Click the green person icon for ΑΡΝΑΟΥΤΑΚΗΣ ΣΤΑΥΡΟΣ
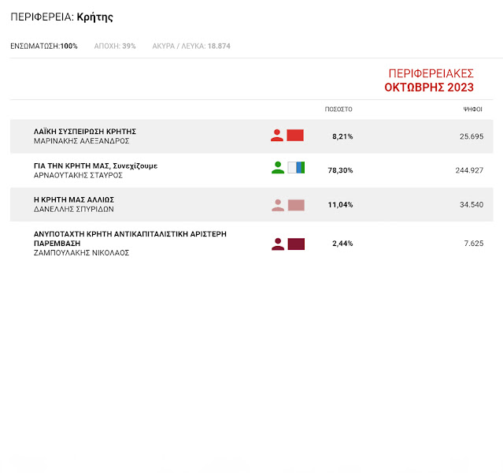503x473 pixels. [x=278, y=167]
